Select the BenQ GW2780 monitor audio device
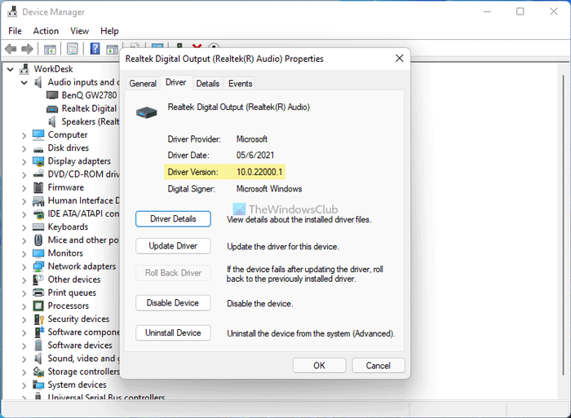 tap(88, 95)
